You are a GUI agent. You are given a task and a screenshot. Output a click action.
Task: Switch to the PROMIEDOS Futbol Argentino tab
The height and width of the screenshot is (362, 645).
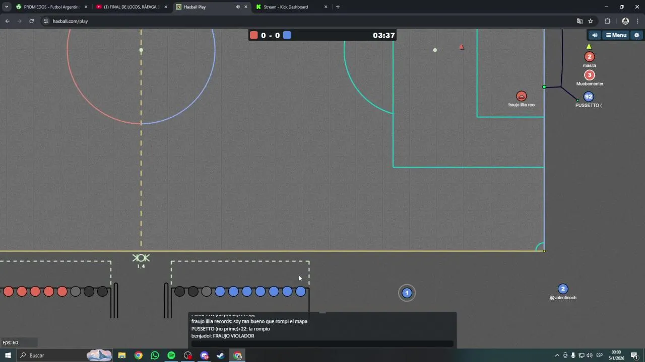tap(51, 7)
